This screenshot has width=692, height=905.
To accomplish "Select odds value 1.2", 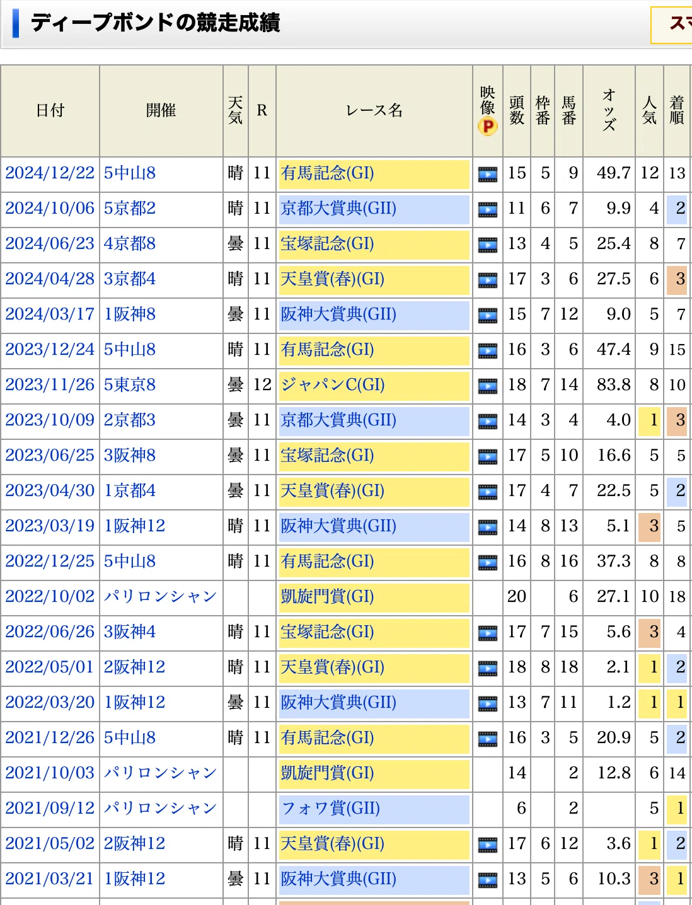I will point(619,703).
